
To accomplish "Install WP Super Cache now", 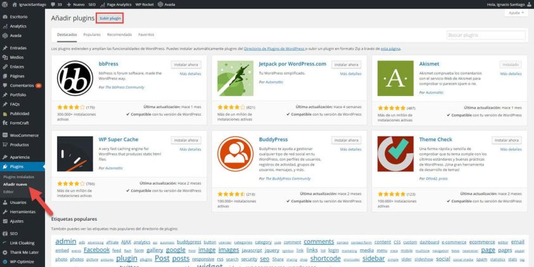I will (186, 140).
